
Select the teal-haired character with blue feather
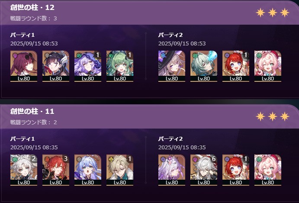(x=204, y=66)
